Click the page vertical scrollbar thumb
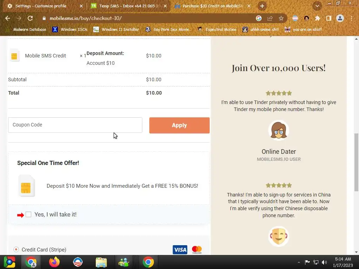 pos(356,162)
